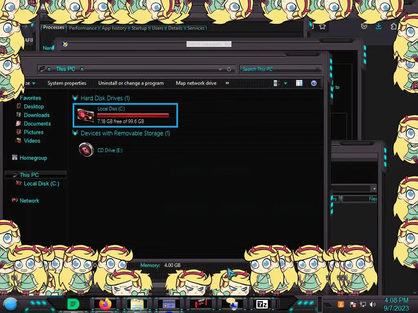
Task: Open Downloads in navigation pane
Action: click(x=37, y=115)
